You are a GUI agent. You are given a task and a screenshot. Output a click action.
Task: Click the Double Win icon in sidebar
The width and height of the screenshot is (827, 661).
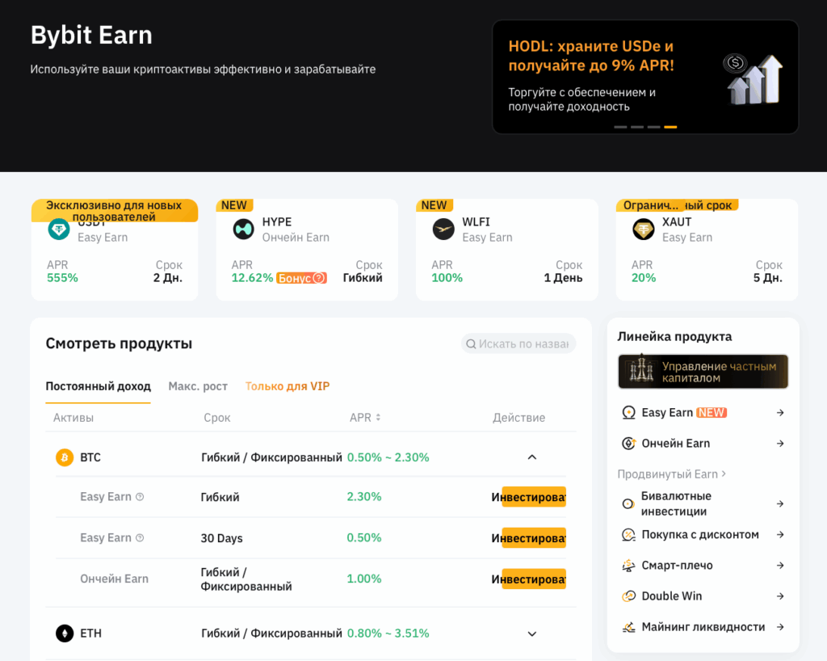tap(628, 596)
